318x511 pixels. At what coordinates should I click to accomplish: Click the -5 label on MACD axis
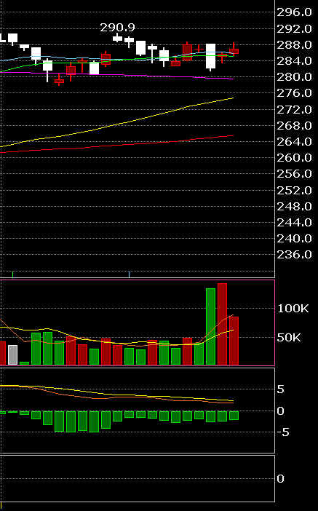pyautogui.click(x=282, y=432)
